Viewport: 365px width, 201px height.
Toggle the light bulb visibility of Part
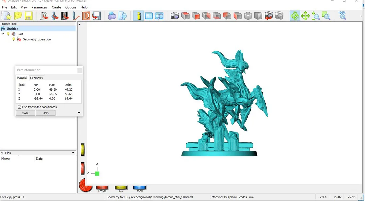[8, 34]
